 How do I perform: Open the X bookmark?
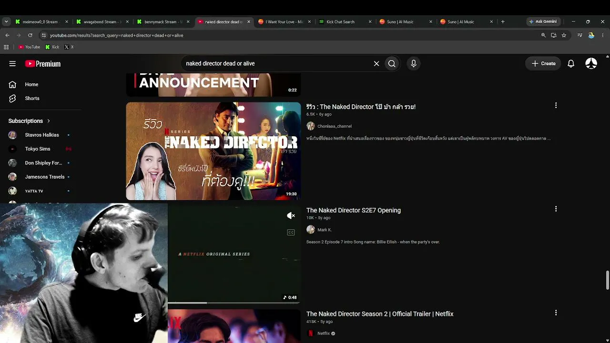[x=69, y=47]
